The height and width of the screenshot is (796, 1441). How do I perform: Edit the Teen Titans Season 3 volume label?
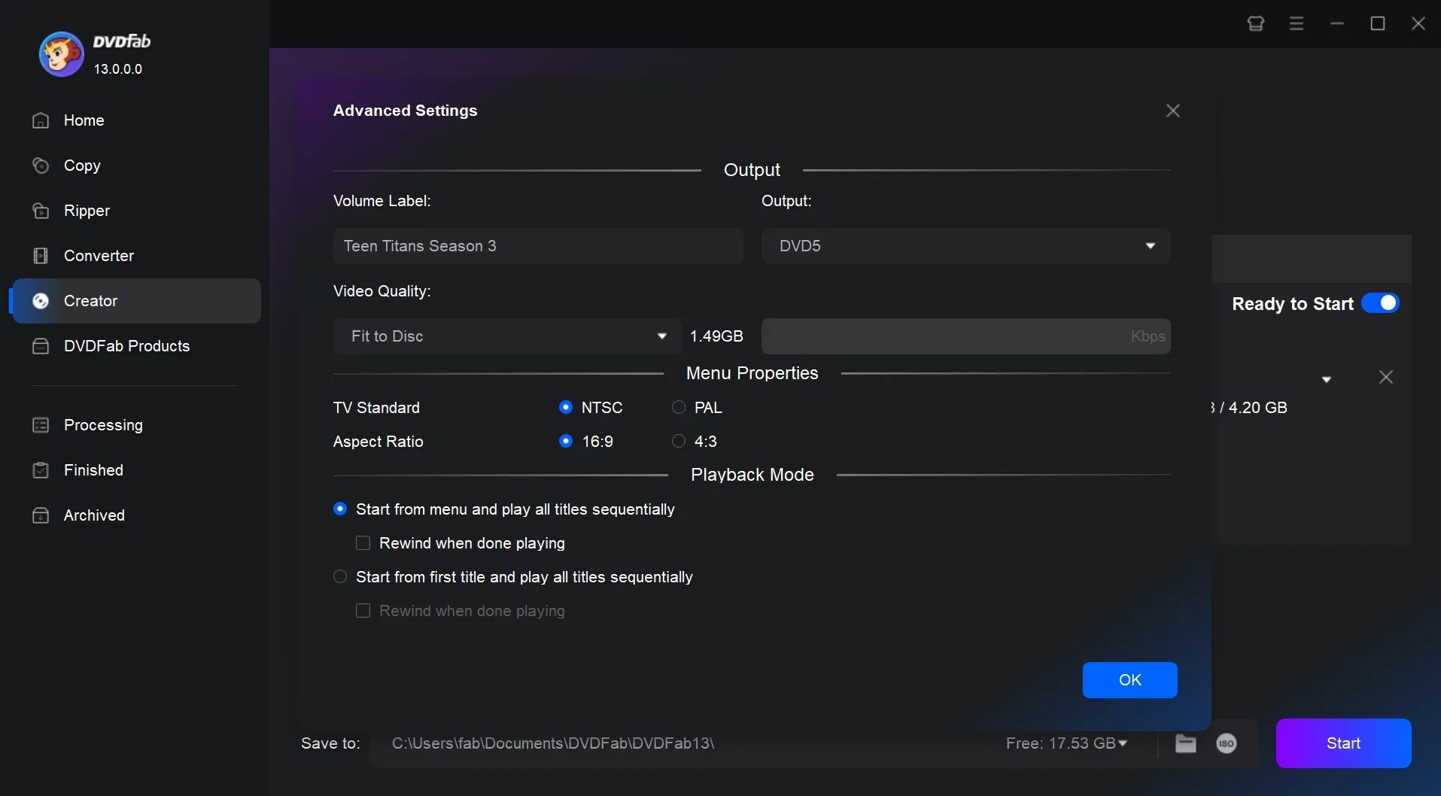tap(538, 246)
